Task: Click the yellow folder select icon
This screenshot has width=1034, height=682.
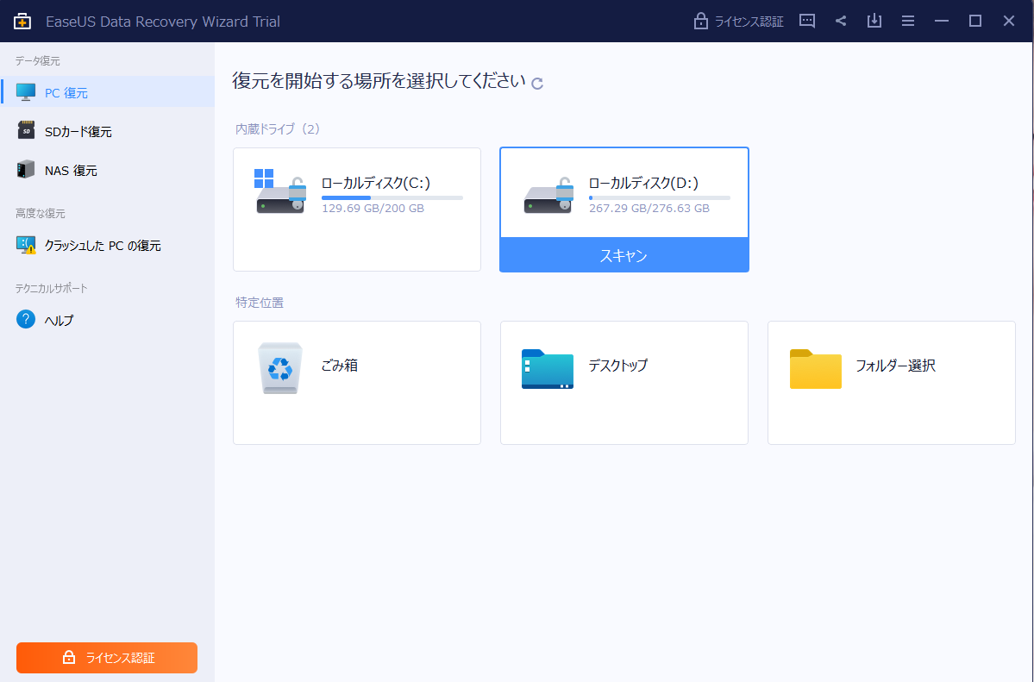Action: [x=815, y=369]
